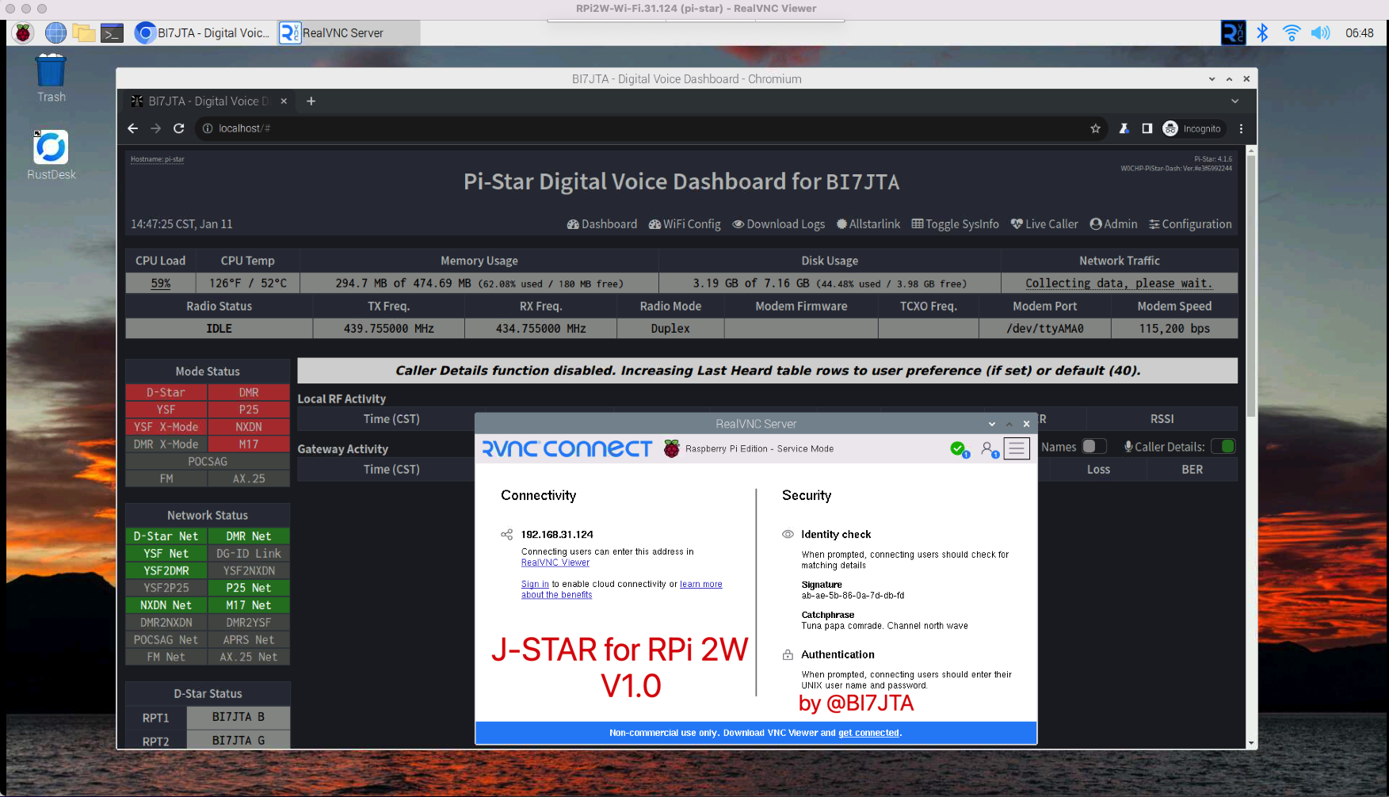The image size is (1389, 797).
Task: Click the Chromium window shade down chevron
Action: coord(1212,79)
